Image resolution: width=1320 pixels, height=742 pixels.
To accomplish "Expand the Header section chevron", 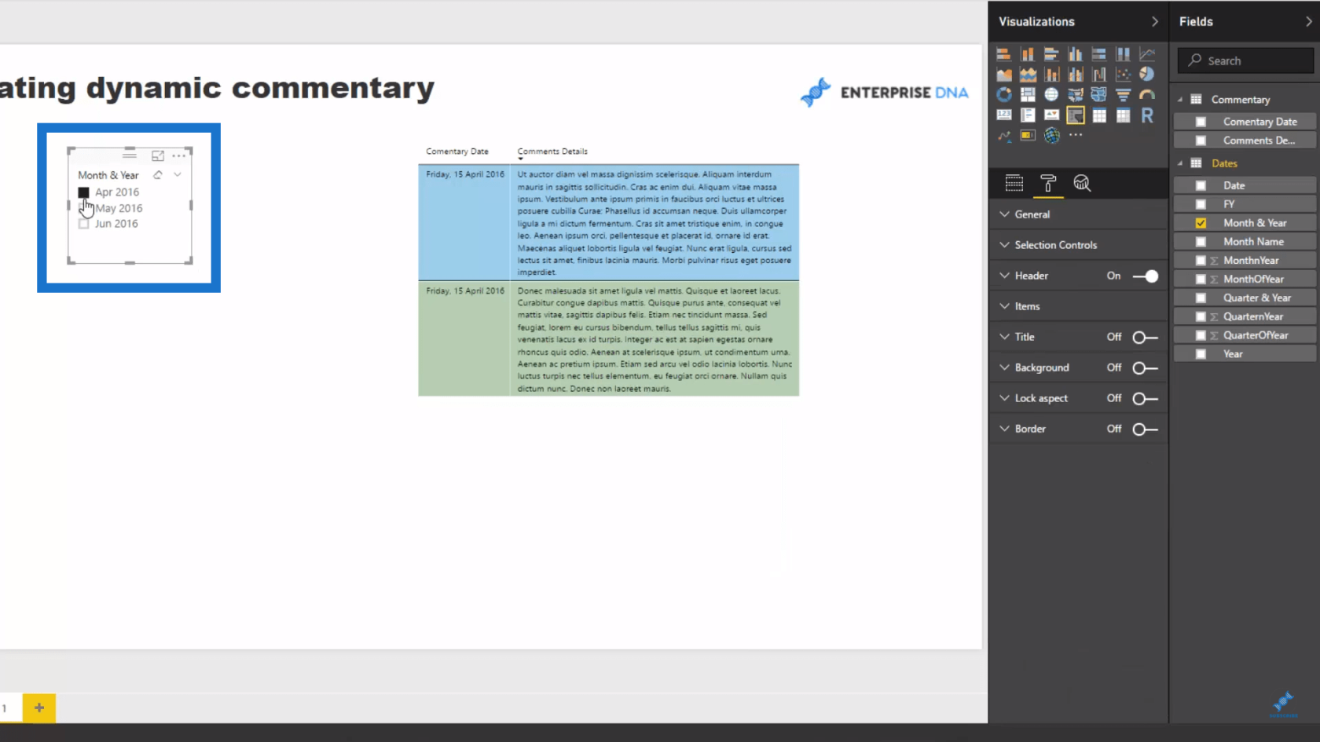I will [x=1004, y=276].
